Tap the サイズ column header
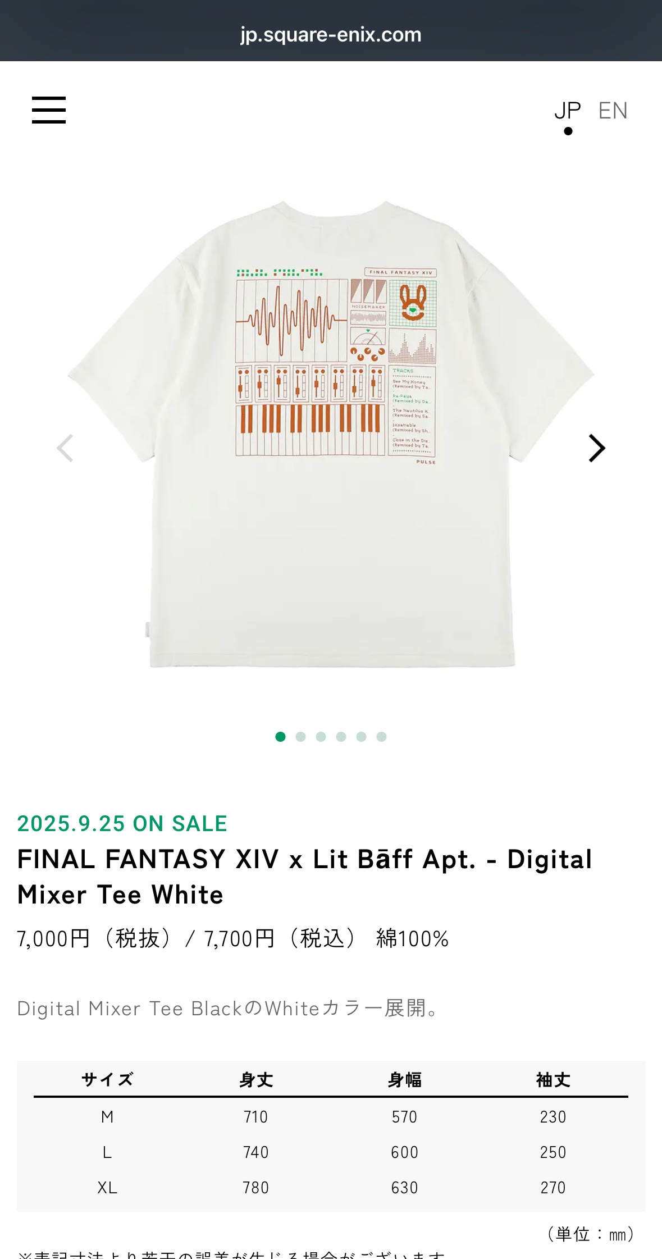The width and height of the screenshot is (662, 1259). (107, 1079)
